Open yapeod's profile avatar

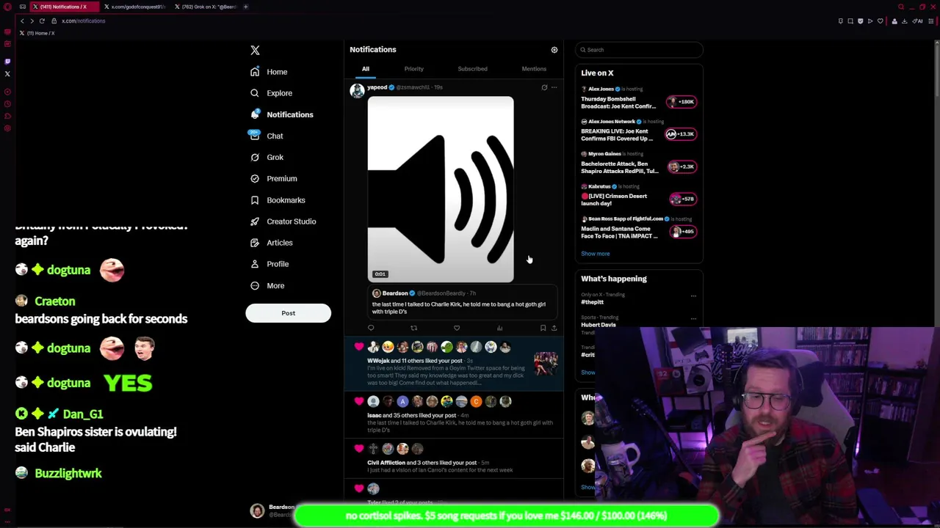point(357,90)
